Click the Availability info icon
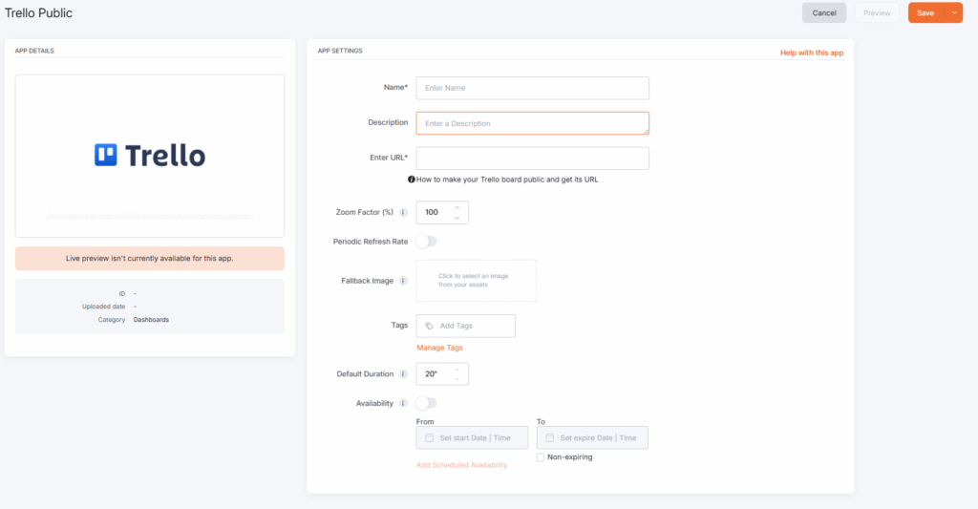The height and width of the screenshot is (509, 978). coord(404,404)
